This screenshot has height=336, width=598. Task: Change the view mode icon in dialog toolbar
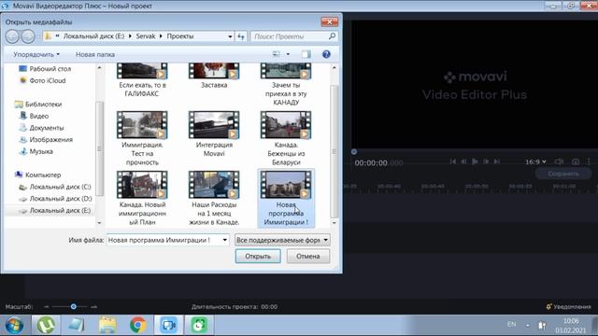pos(277,54)
